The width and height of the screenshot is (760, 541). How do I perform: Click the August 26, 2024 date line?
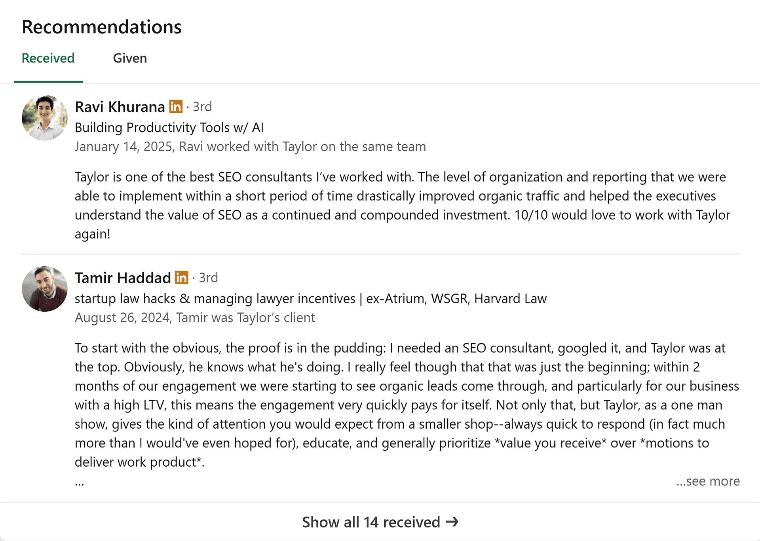pyautogui.click(x=195, y=318)
